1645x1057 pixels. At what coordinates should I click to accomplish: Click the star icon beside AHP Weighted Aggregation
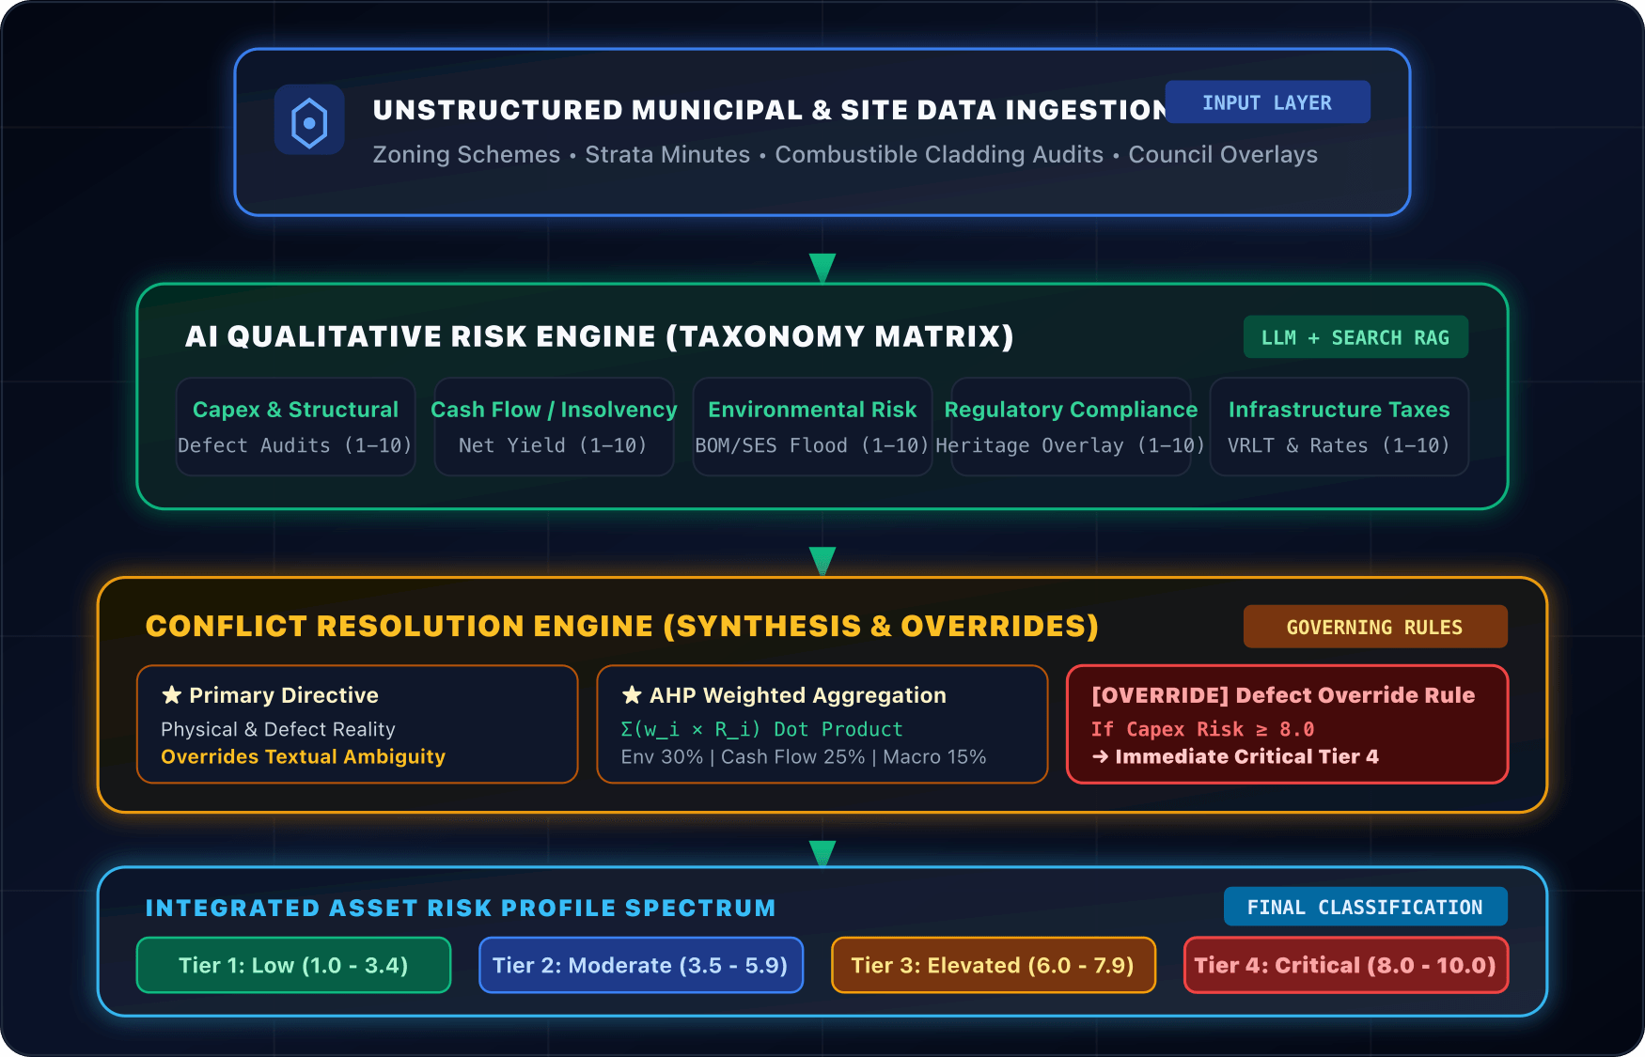point(632,695)
